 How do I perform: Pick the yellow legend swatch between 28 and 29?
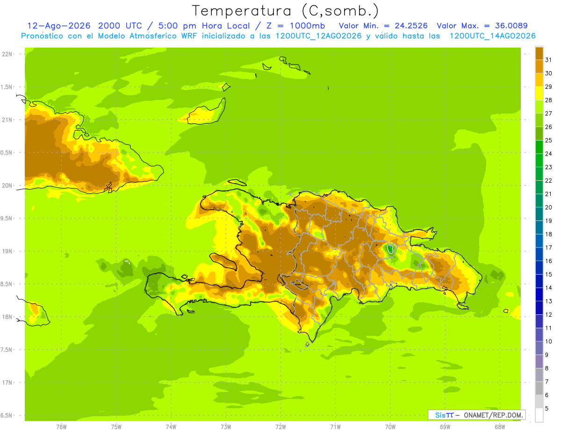pyautogui.click(x=539, y=93)
